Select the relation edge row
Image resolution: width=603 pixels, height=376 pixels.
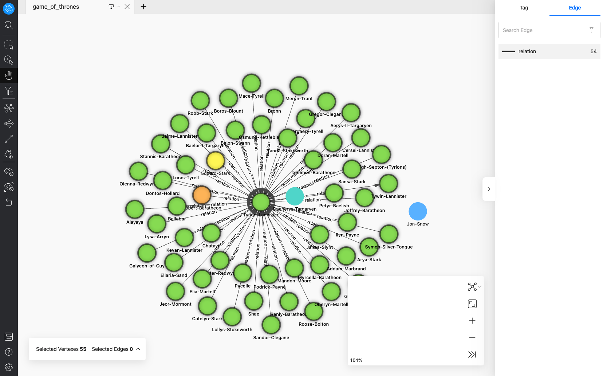coord(549,51)
